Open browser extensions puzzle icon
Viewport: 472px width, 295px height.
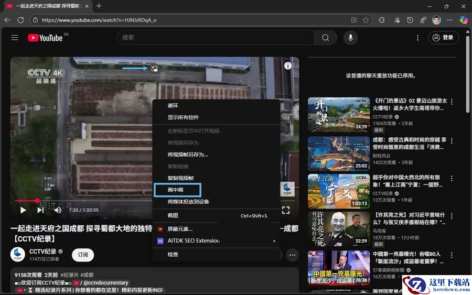[x=382, y=20]
